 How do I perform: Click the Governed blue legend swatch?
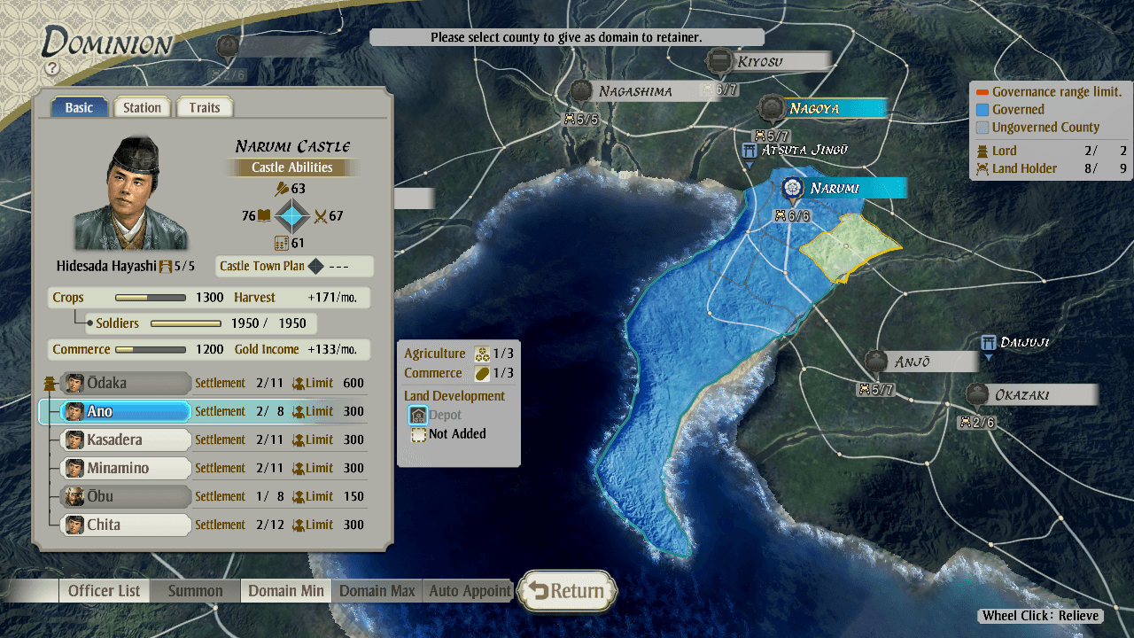[x=982, y=110]
